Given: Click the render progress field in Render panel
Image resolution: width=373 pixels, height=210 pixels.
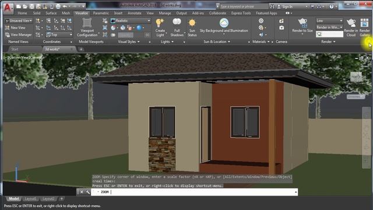Looking at the screenshot, I should [x=329, y=34].
